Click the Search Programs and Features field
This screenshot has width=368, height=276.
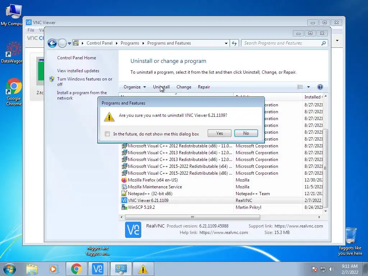284,43
